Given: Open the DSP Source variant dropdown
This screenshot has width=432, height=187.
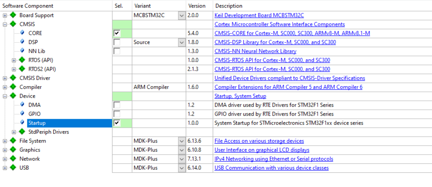Looking at the screenshot, I should tap(182, 42).
